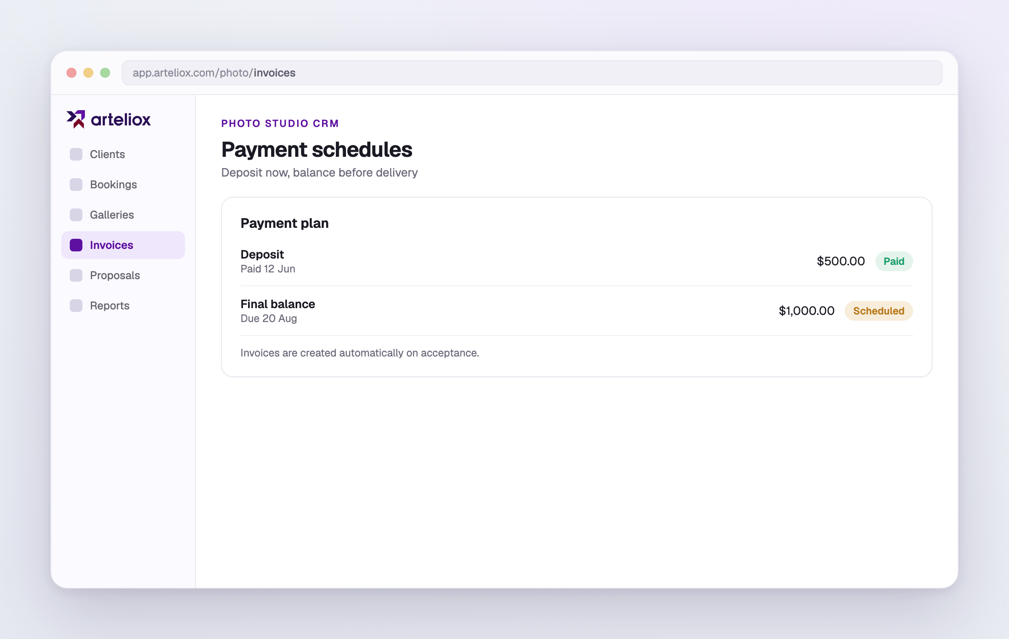1009x639 pixels.
Task: Open Galleries from the sidebar
Action: tap(123, 215)
